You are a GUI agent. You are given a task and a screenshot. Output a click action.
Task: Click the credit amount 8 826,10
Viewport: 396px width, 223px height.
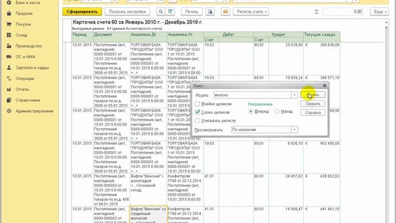[295, 143]
